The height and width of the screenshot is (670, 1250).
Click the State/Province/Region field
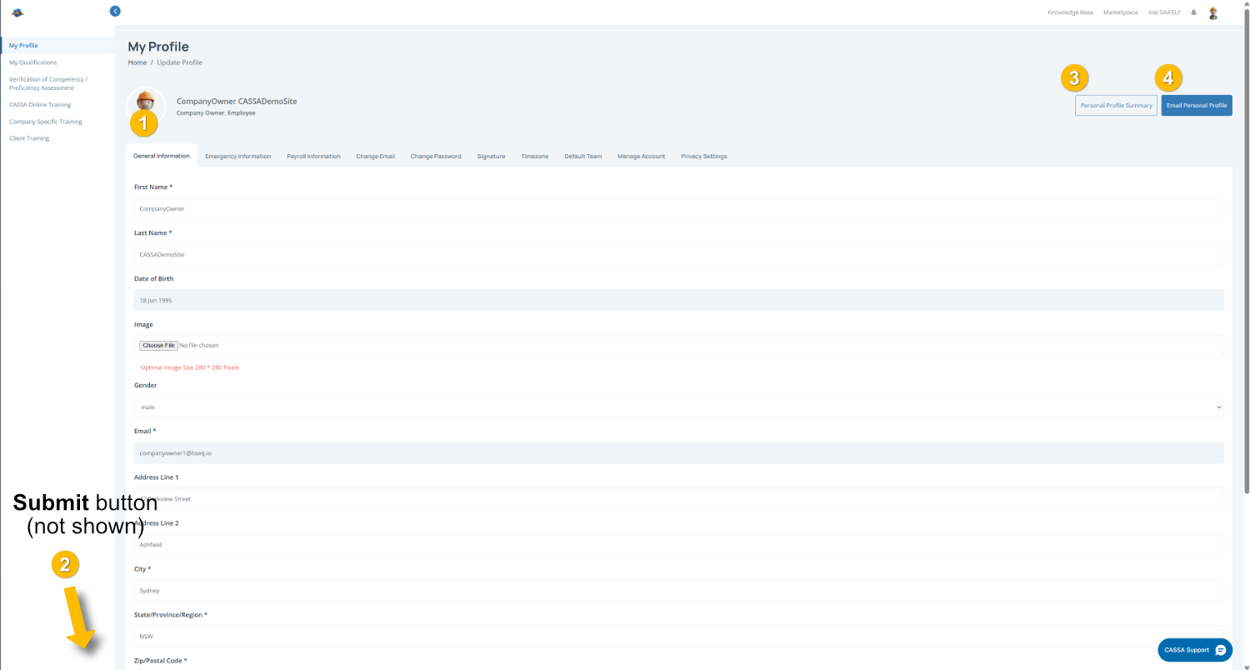point(678,636)
